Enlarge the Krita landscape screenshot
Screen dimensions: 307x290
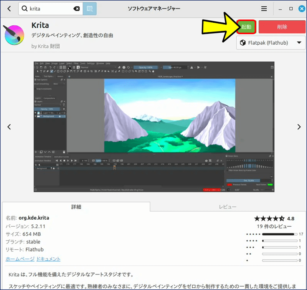pos(153,127)
